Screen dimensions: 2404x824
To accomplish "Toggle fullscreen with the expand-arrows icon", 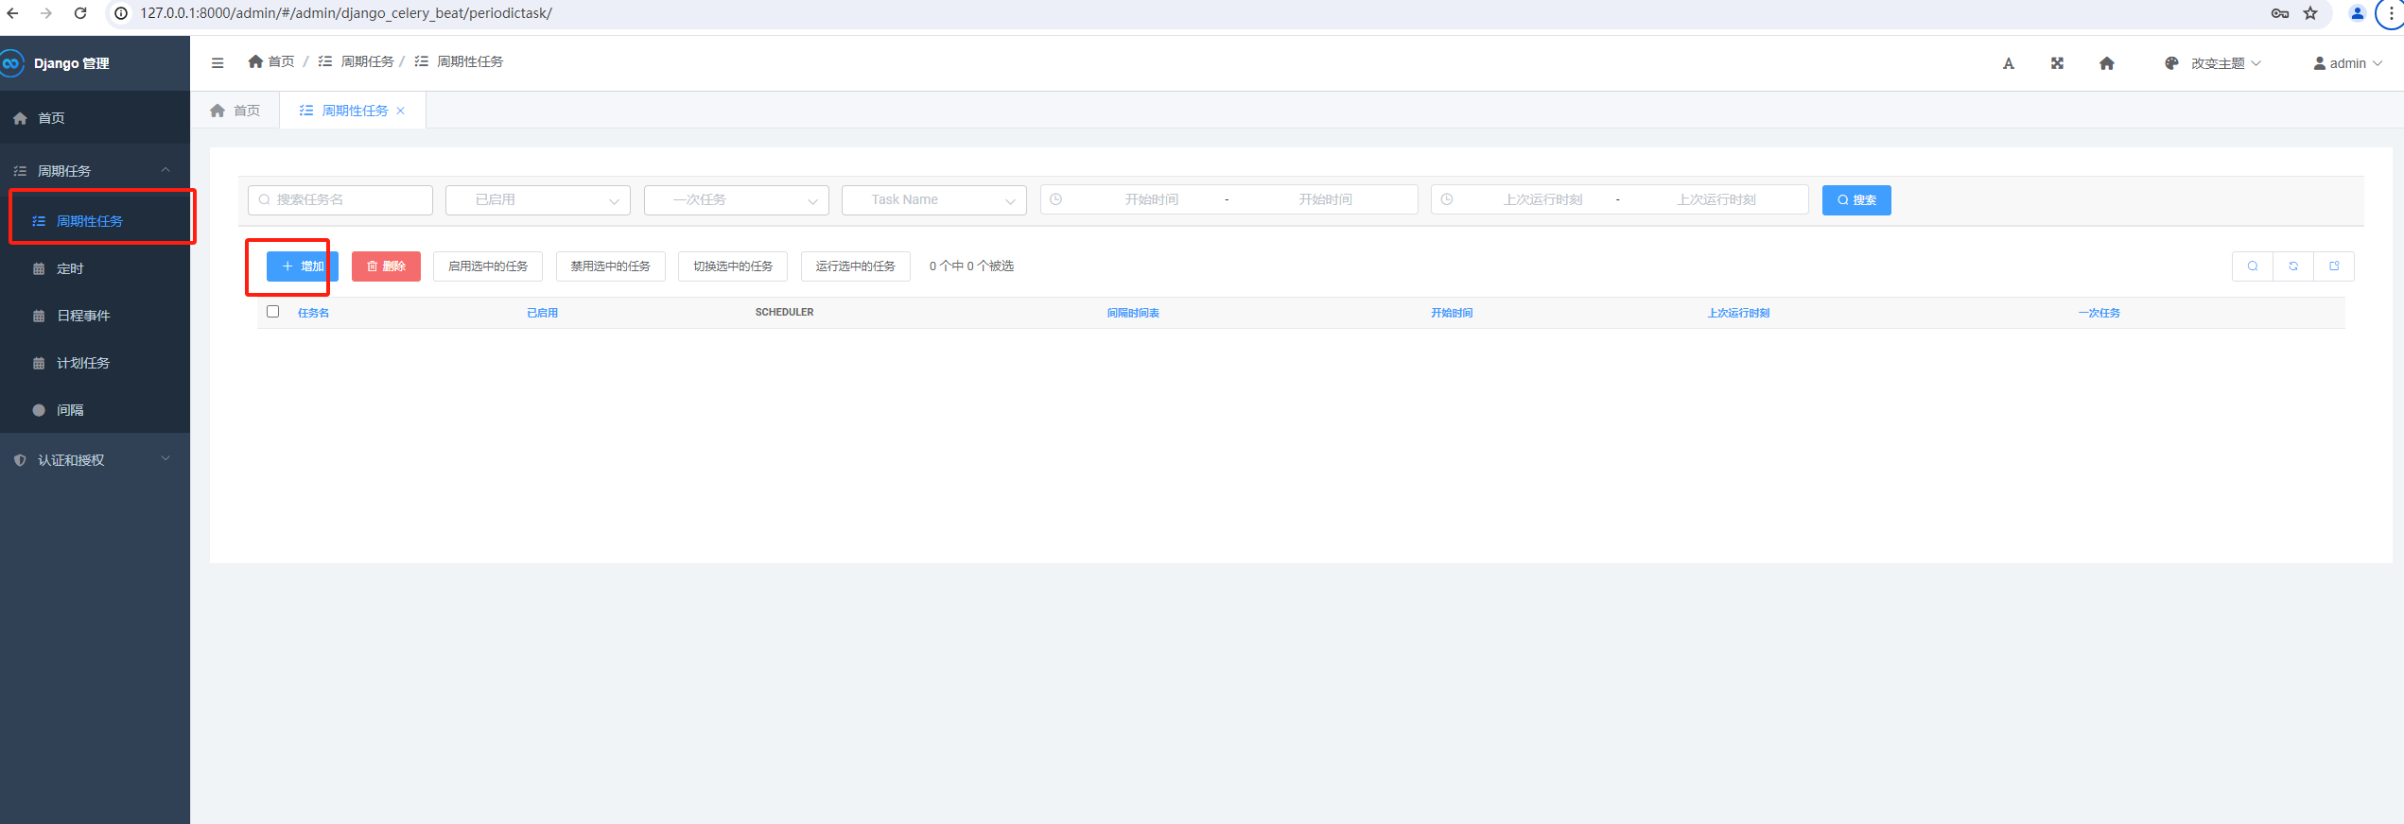I will tap(2057, 63).
